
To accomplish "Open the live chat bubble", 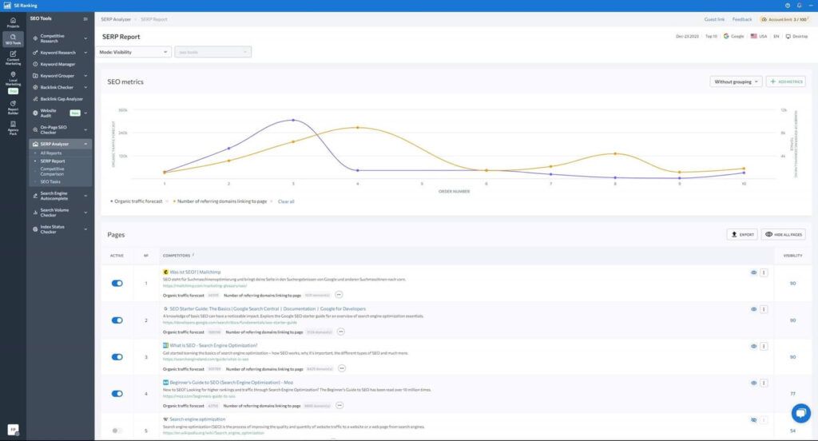I will pos(800,413).
